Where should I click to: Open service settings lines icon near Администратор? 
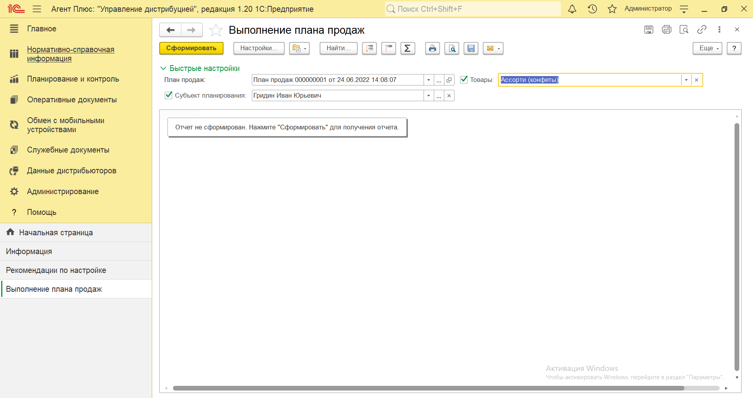point(684,9)
